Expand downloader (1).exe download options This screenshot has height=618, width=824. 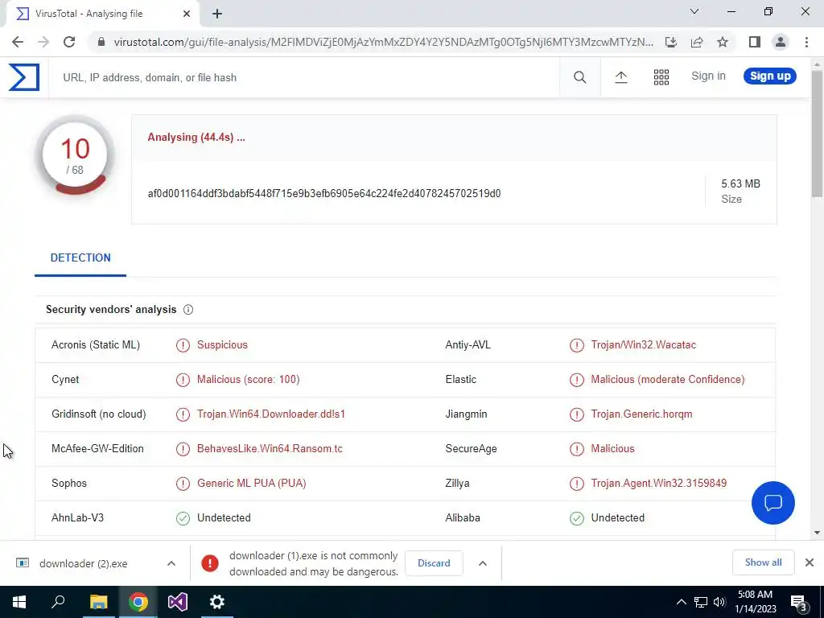tap(483, 563)
